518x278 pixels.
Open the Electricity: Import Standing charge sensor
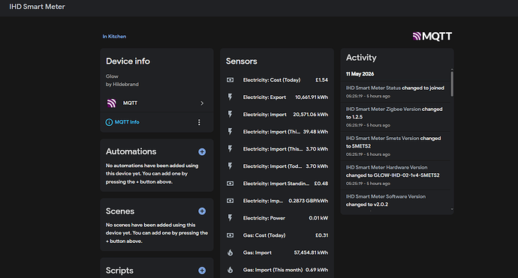click(277, 184)
